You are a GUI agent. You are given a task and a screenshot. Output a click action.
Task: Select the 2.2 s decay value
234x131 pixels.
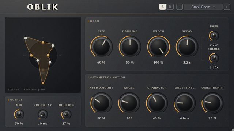(x=187, y=63)
